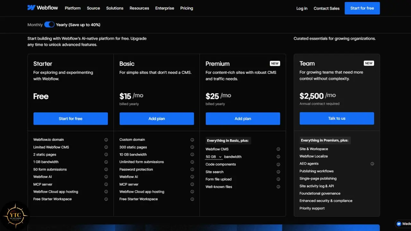Open the Platform menu

point(73,8)
